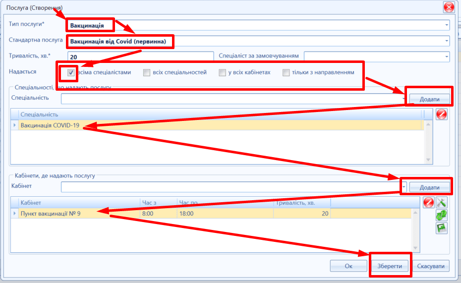
Task: Click the 'Тривалість, хв.' input field
Action: tap(140, 57)
